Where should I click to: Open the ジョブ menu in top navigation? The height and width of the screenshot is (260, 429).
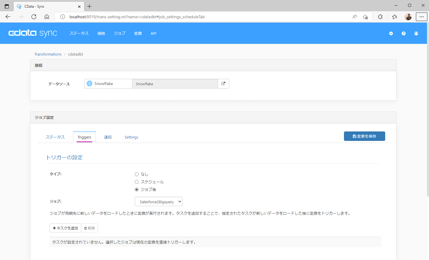pyautogui.click(x=120, y=34)
